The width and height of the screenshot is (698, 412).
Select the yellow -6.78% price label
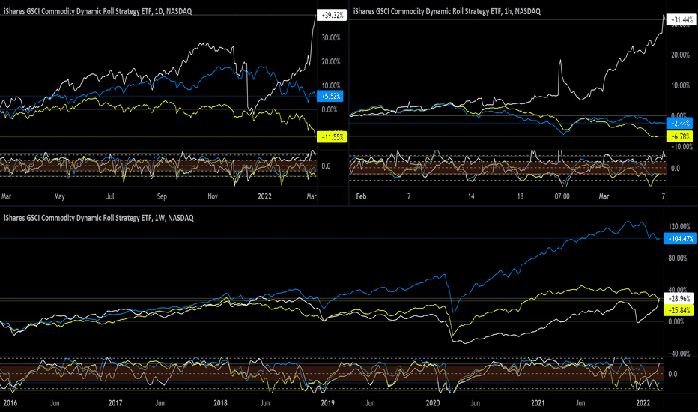(679, 136)
